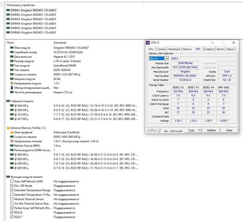The height and width of the screenshot is (221, 243).
Task: Click the voltage icon beside Напряжение питания
Action: [x=12, y=141]
